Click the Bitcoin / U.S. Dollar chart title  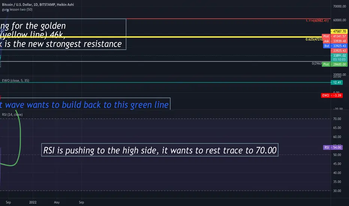pos(38,4)
